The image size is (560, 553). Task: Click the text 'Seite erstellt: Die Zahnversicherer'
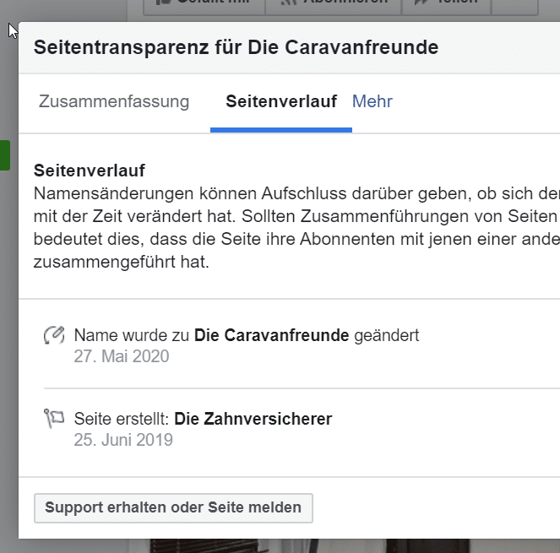[x=203, y=419]
